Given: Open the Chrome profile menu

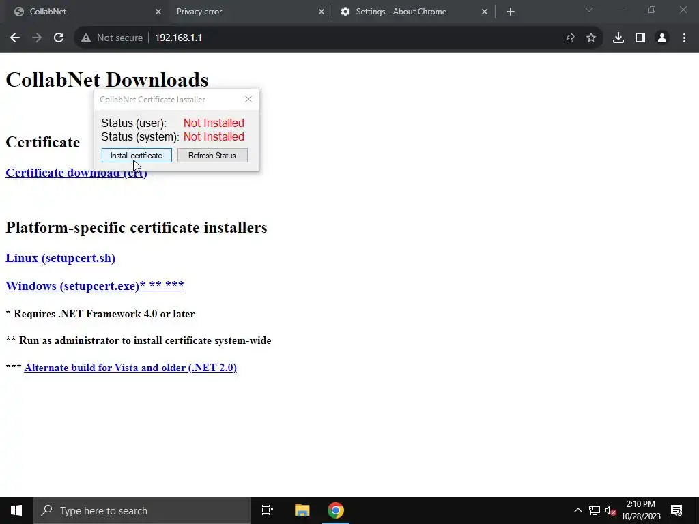Looking at the screenshot, I should point(662,38).
